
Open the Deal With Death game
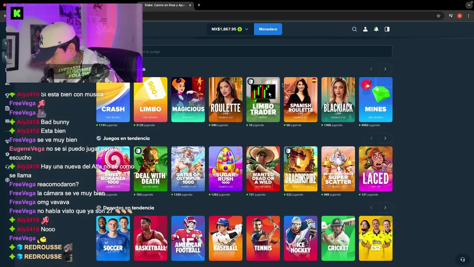coord(150,169)
